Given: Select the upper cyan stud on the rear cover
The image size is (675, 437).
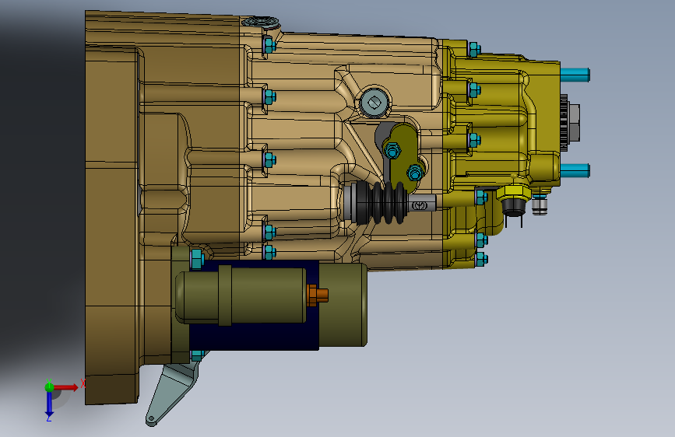Looking at the screenshot, I should (x=575, y=75).
